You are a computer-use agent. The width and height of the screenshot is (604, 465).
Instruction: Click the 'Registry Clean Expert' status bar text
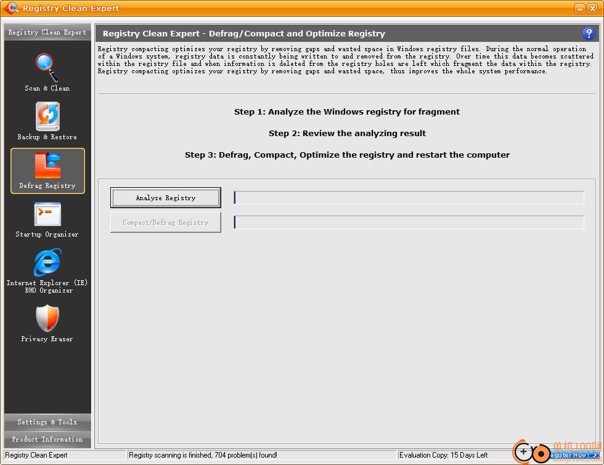point(36,455)
